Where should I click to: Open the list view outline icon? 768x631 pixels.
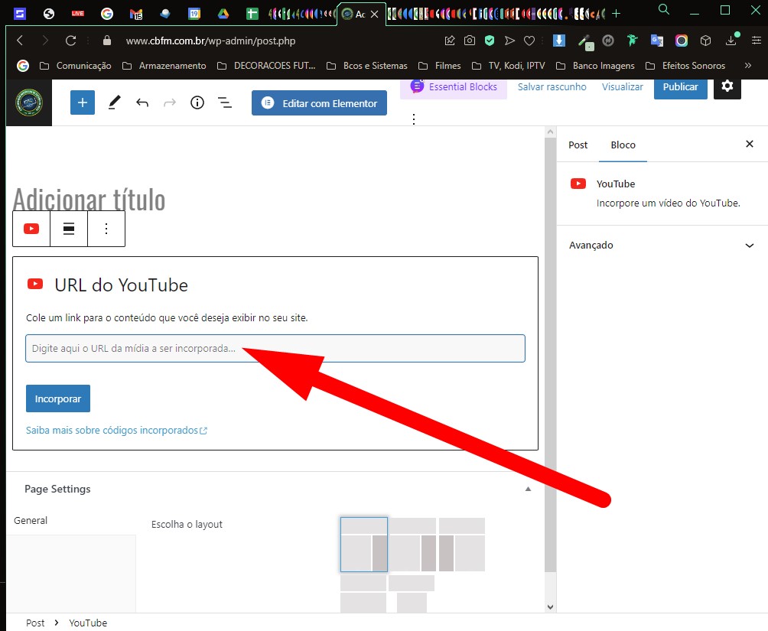pyautogui.click(x=225, y=102)
